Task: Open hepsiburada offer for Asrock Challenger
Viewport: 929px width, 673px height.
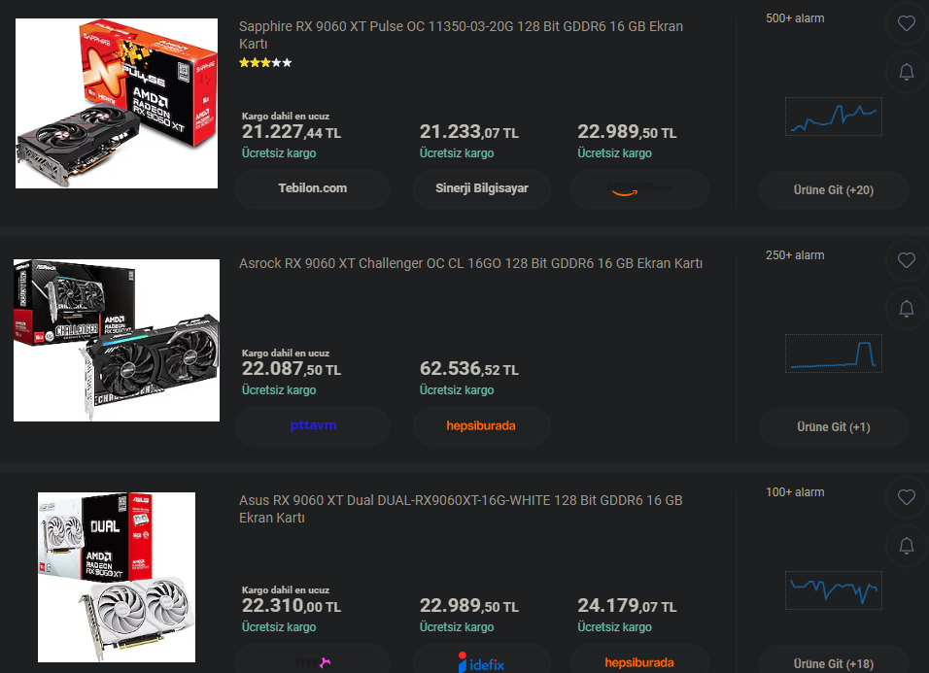Action: 482,425
